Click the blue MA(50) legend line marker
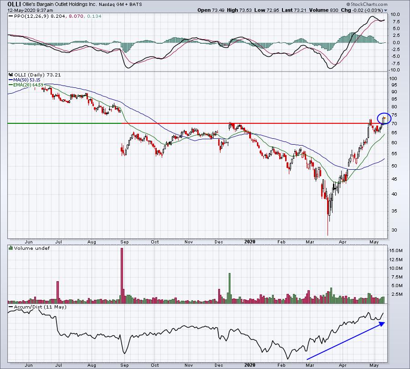The height and width of the screenshot is (369, 410). [11, 79]
